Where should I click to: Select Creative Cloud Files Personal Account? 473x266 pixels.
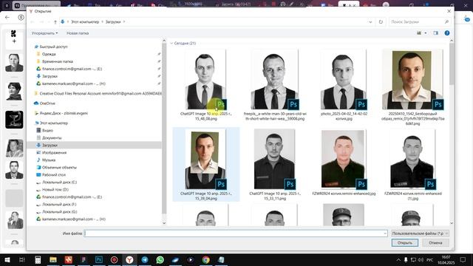(x=98, y=94)
